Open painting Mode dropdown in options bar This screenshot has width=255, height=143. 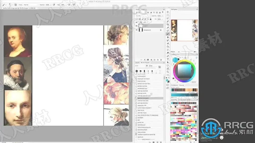pyautogui.click(x=31, y=5)
